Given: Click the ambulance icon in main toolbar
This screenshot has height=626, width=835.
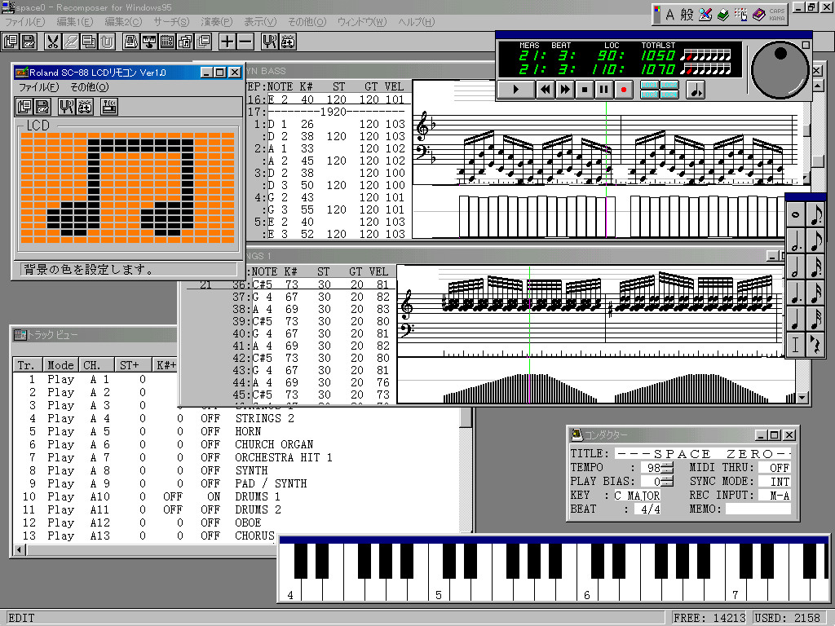Looking at the screenshot, I should tap(288, 42).
